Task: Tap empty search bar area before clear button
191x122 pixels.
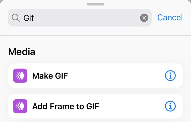Action: pos(105,18)
